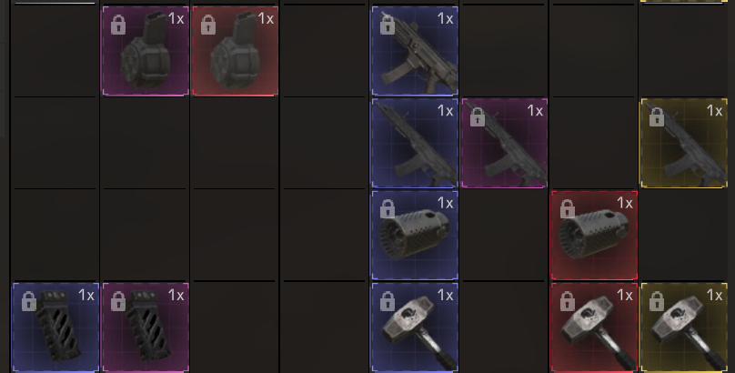
Task: Pick the top blue submachine gun
Action: 415,51
